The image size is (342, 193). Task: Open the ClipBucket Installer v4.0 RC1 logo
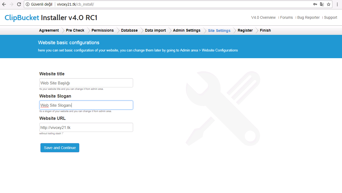tap(51, 18)
